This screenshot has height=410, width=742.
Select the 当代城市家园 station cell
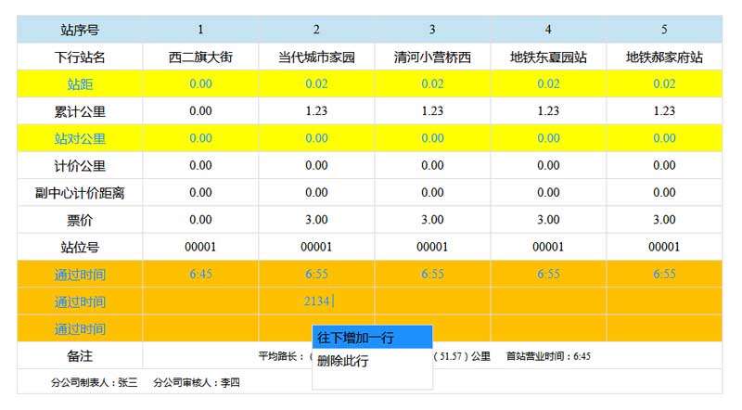coord(316,58)
